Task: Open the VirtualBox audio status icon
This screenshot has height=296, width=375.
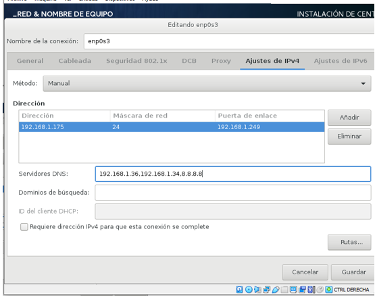Action: [x=257, y=289]
